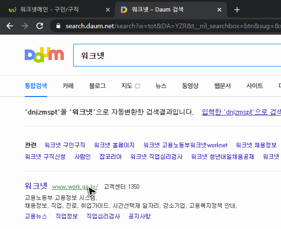Open the 카페 search tab
This screenshot has width=281, height=229.
point(68,86)
